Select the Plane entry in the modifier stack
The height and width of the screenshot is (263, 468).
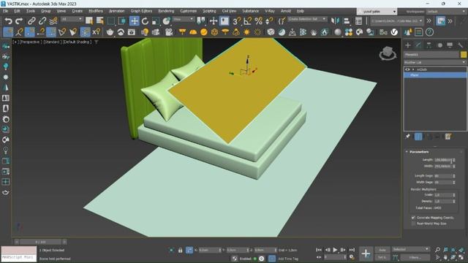(435, 75)
